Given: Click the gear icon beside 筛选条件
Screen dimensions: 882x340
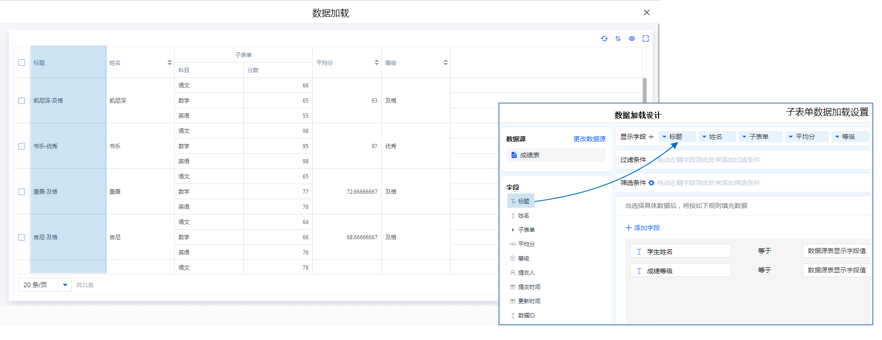Looking at the screenshot, I should (651, 183).
